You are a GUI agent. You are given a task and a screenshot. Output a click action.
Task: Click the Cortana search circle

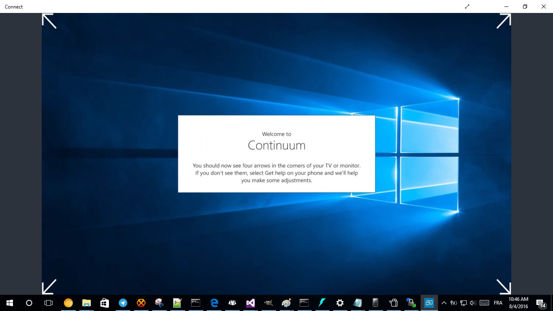tap(29, 303)
